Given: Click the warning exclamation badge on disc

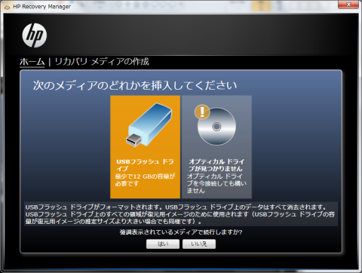Looking at the screenshot, I should click(202, 112).
